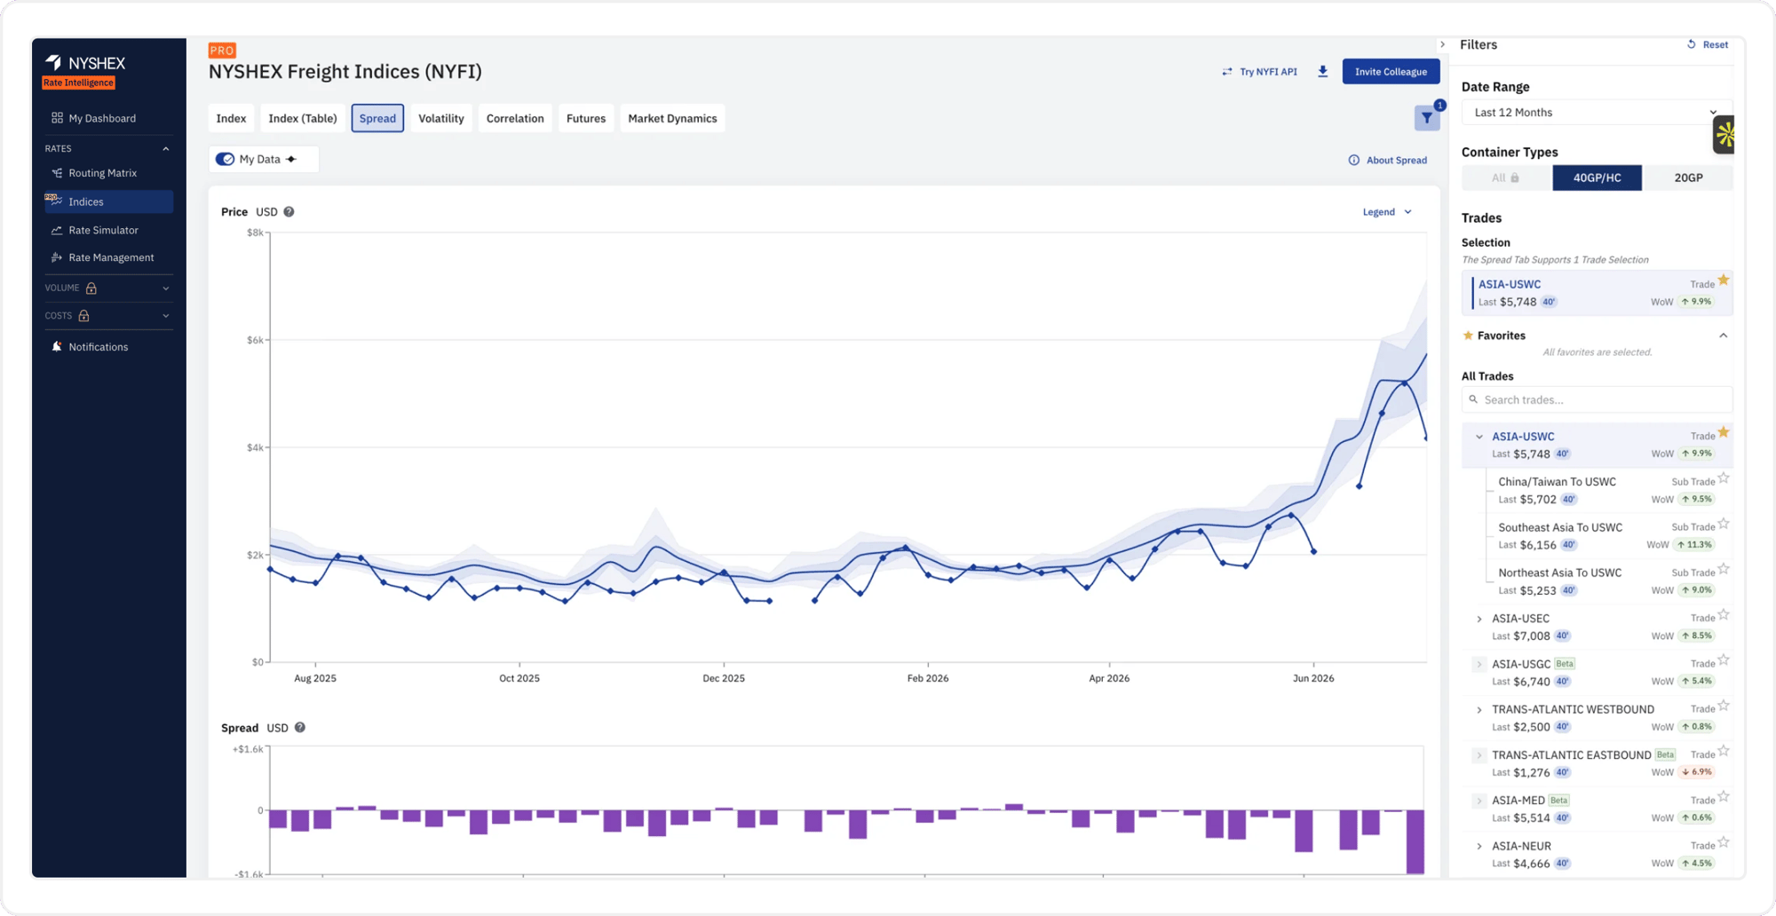Viewport: 1776px width, 916px height.
Task: Click the download icon next to Try NYFI API
Action: tap(1322, 72)
